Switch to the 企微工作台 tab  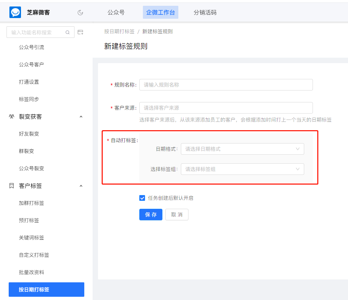click(x=161, y=12)
